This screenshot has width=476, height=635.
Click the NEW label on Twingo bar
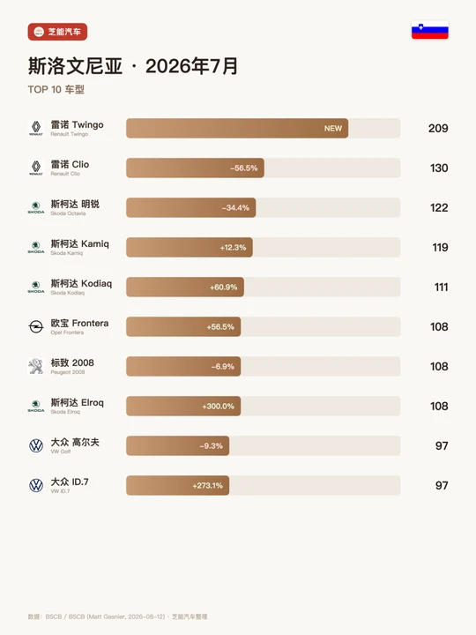click(332, 129)
